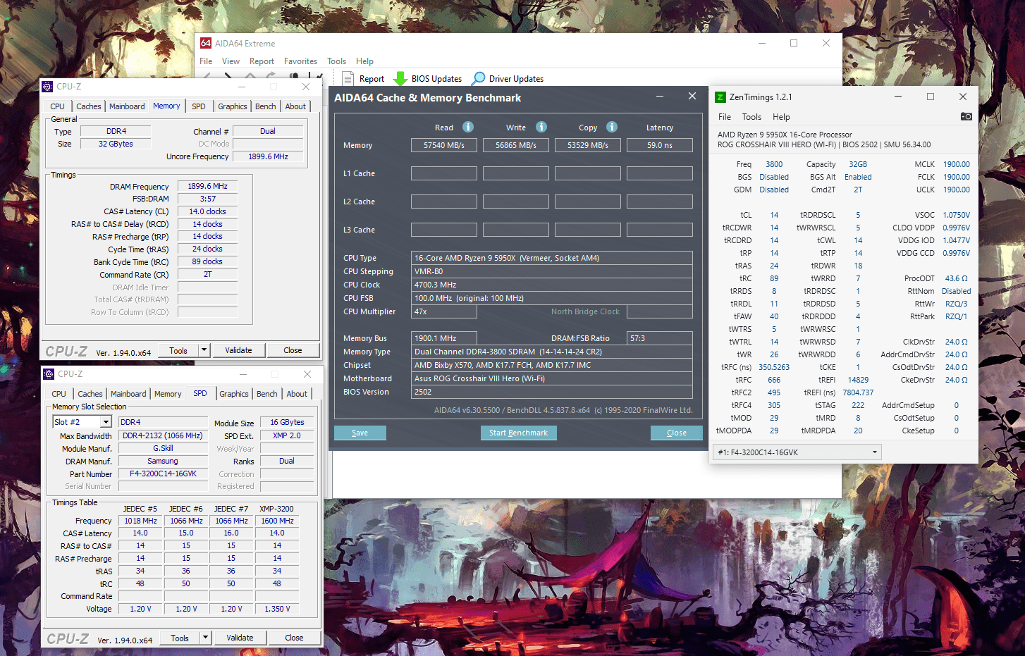Viewport: 1025px width, 656px height.
Task: Switch to Mainboard tab in upper CPU-Z window
Action: point(127,106)
